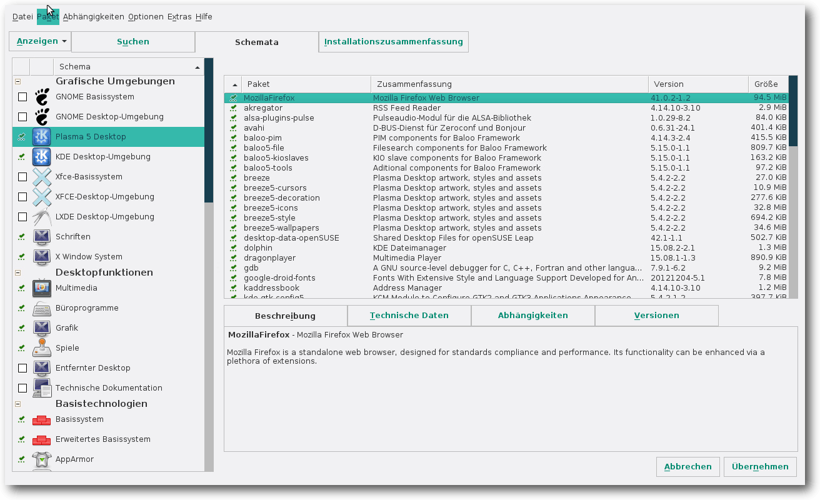Check the Xfce-Basissystem checkbox
Screen dimensions: 820x500
click(22, 177)
